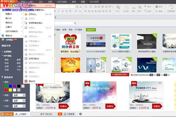Image resolution: width=176 pixels, height=117 pixels.
Task: Click the Text Box (文本框) icon
Action: tap(126, 7)
